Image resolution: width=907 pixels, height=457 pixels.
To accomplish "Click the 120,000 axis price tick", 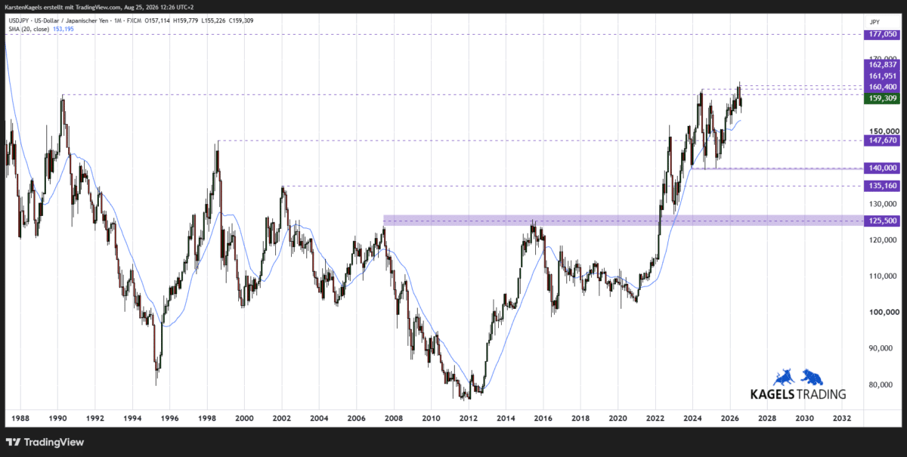I will (883, 239).
